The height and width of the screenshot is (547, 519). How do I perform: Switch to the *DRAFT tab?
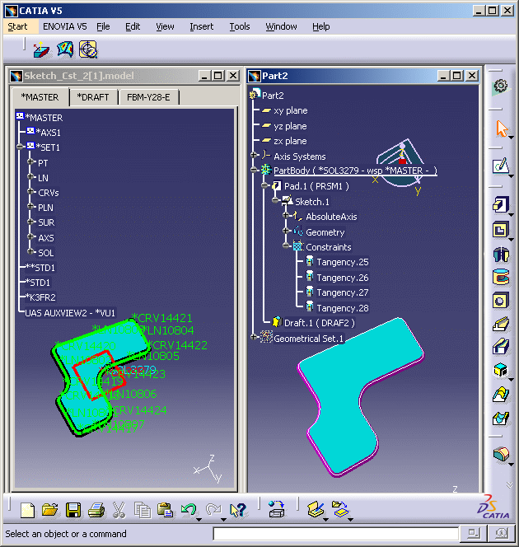point(93,97)
